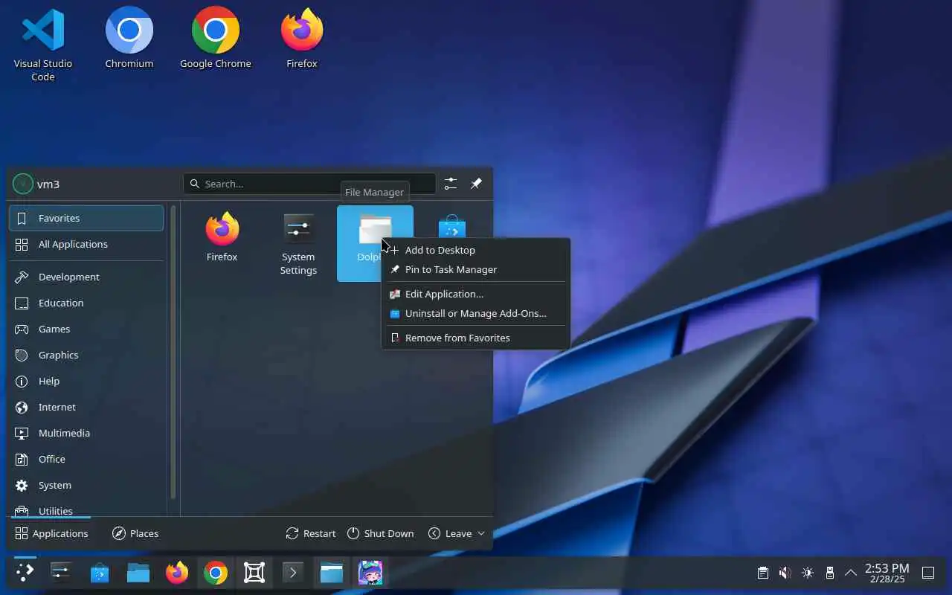Open Firefox from the taskbar
The image size is (952, 595).
click(x=177, y=573)
